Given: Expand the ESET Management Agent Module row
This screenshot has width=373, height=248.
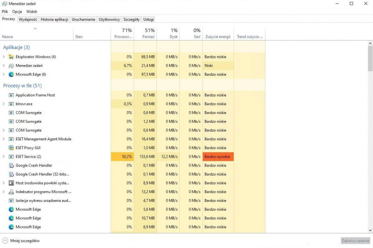Looking at the screenshot, I should click(3, 139).
